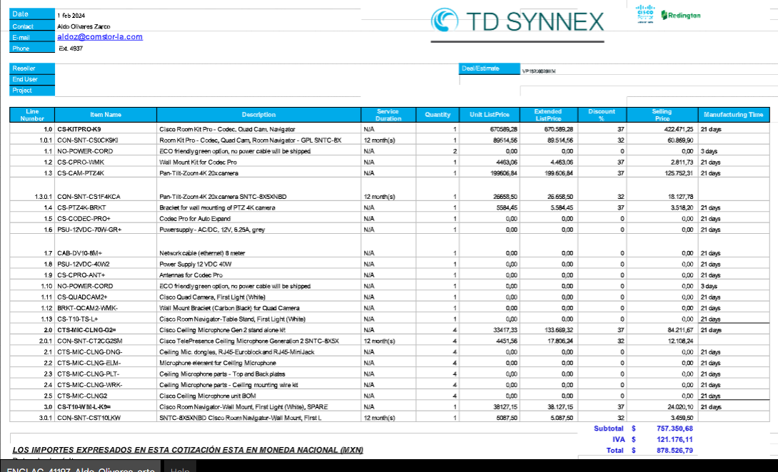Select item name CTS-MIC-CLNG-PLT-

(89, 374)
